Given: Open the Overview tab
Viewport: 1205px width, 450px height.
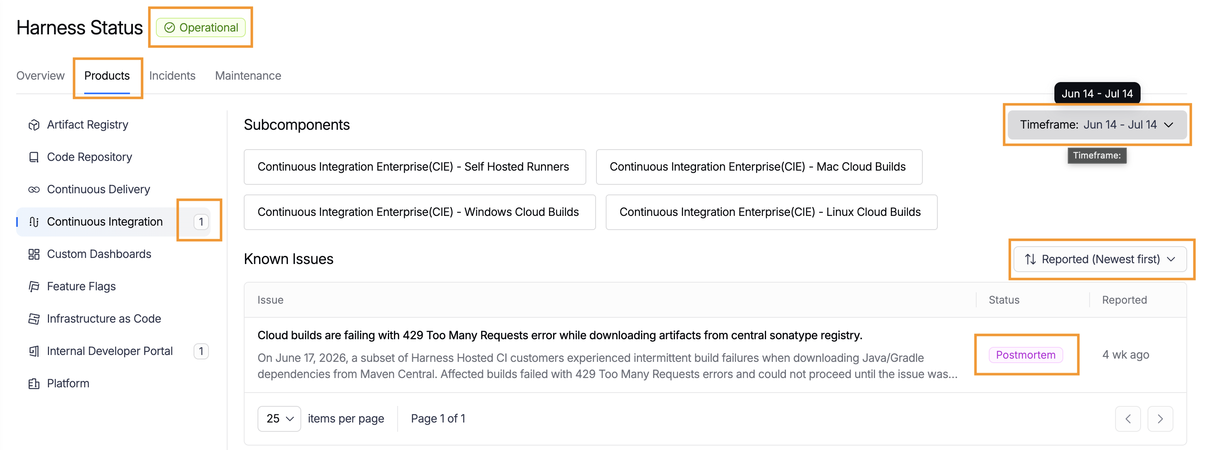Looking at the screenshot, I should click(x=40, y=76).
